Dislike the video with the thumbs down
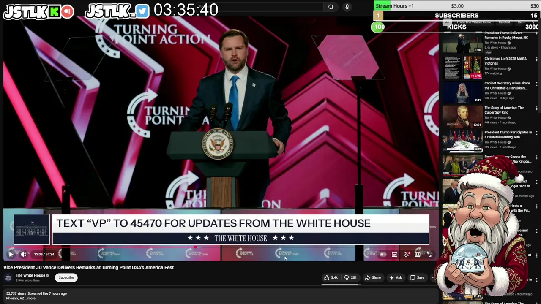The image size is (541, 304). [x=350, y=277]
